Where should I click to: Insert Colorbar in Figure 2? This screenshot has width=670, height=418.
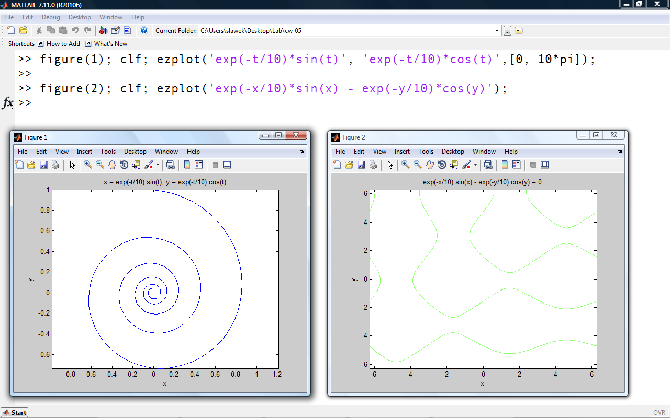[x=505, y=165]
